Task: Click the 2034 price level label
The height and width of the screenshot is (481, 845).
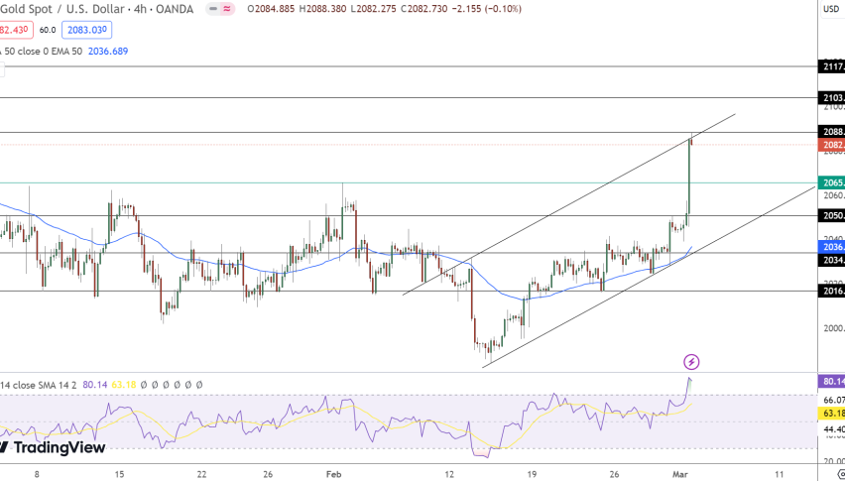Action: pyautogui.click(x=831, y=260)
